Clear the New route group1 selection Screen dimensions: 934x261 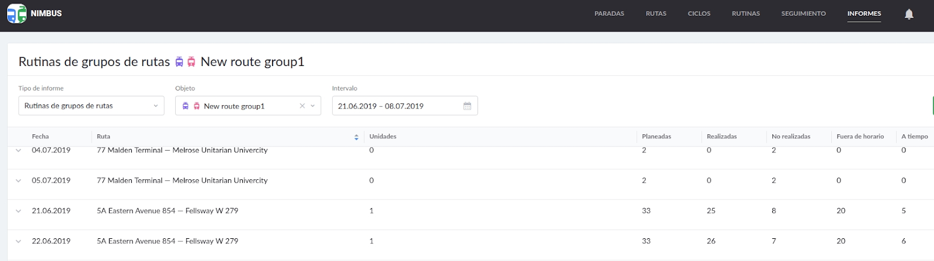tap(302, 106)
